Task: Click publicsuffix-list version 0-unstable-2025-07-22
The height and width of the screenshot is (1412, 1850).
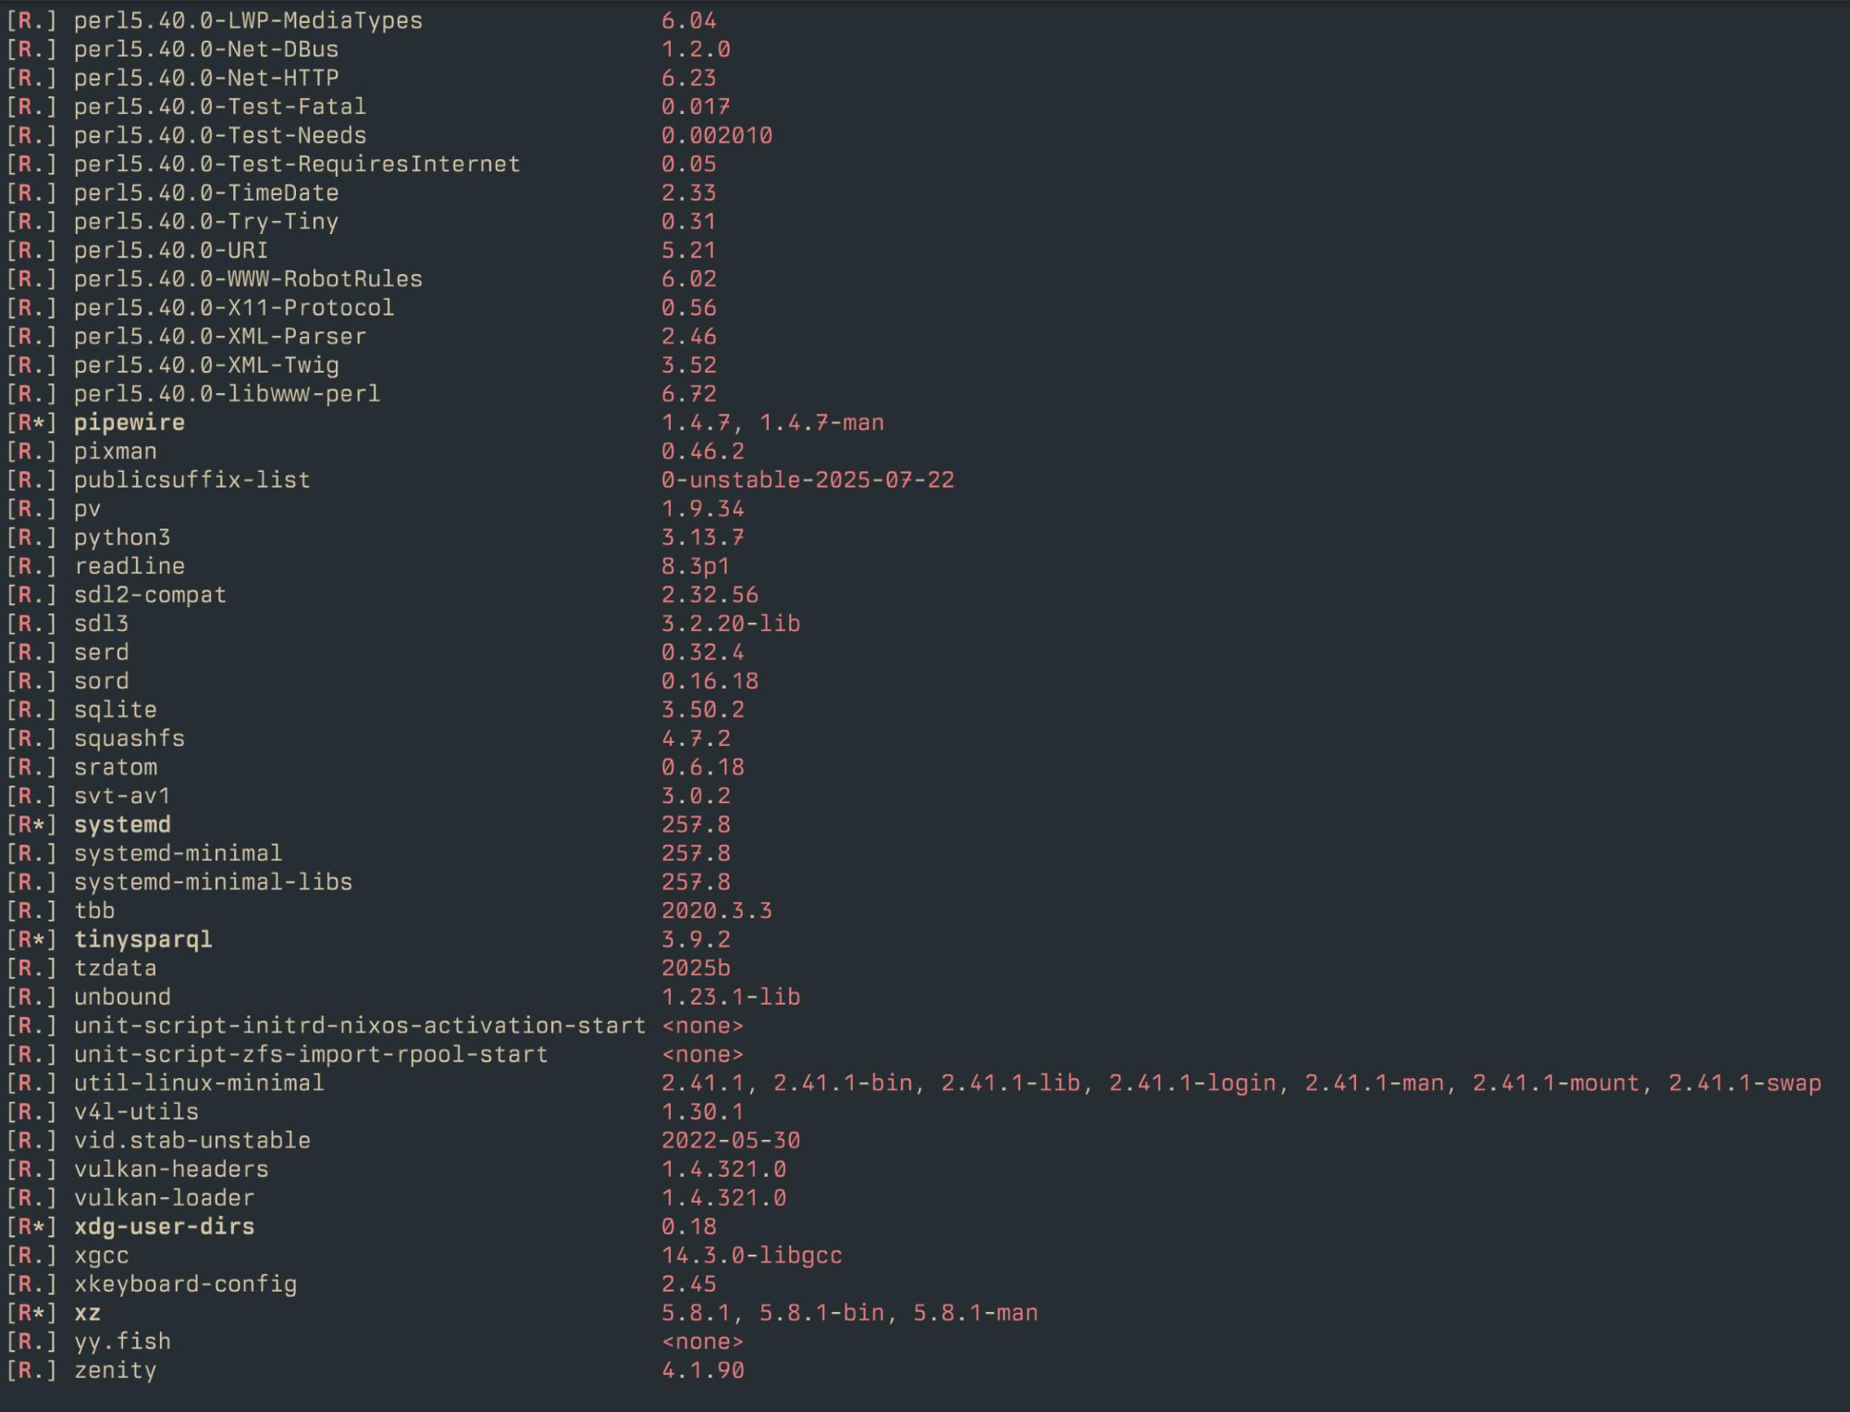Action: click(807, 480)
